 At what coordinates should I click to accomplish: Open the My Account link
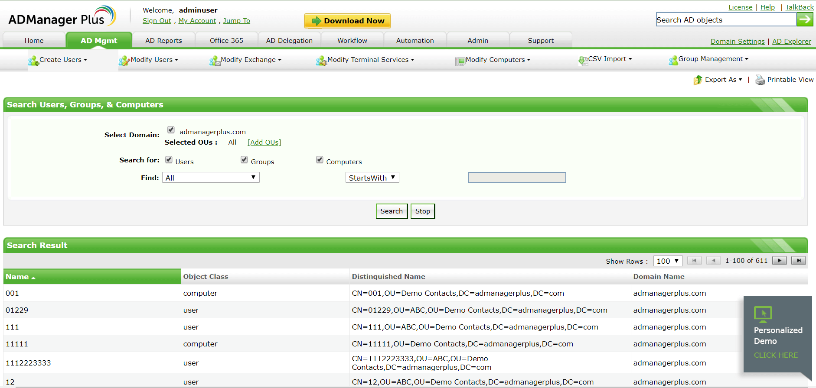click(197, 21)
